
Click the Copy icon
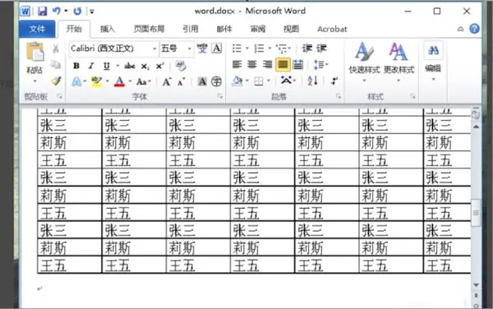[x=56, y=64]
